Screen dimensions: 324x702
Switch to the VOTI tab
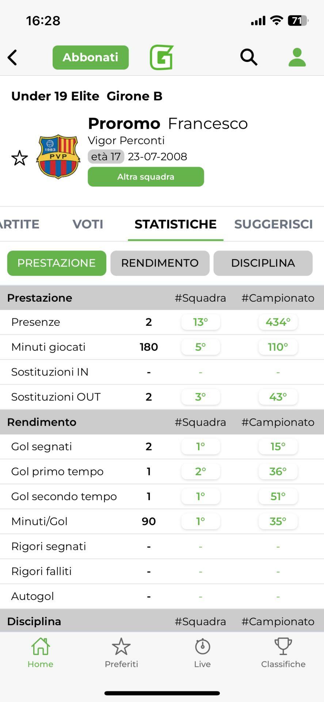point(88,224)
